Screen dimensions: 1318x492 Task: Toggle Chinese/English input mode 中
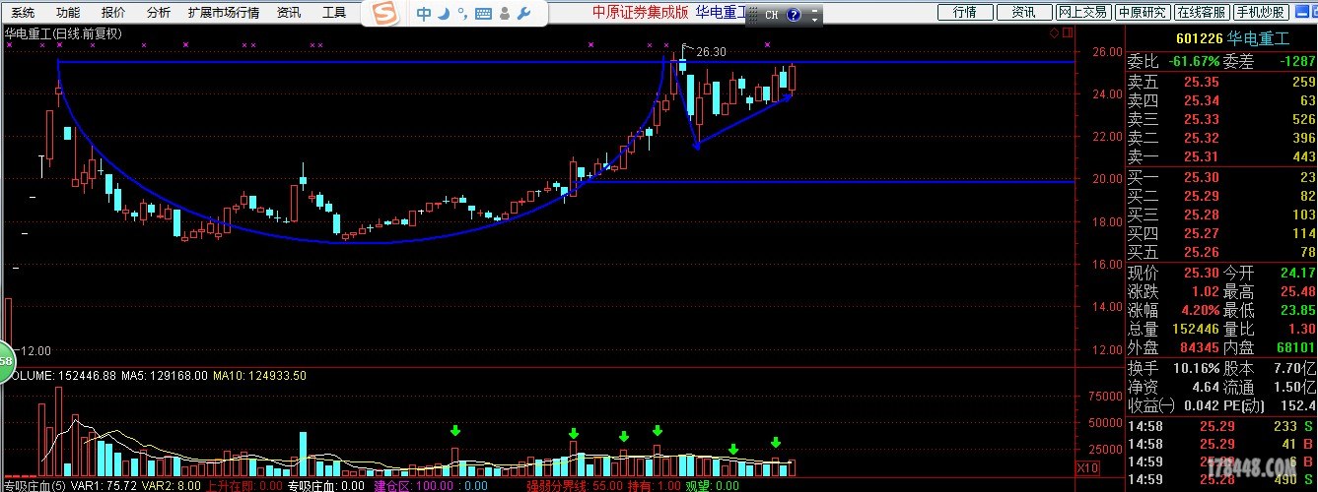[x=424, y=14]
